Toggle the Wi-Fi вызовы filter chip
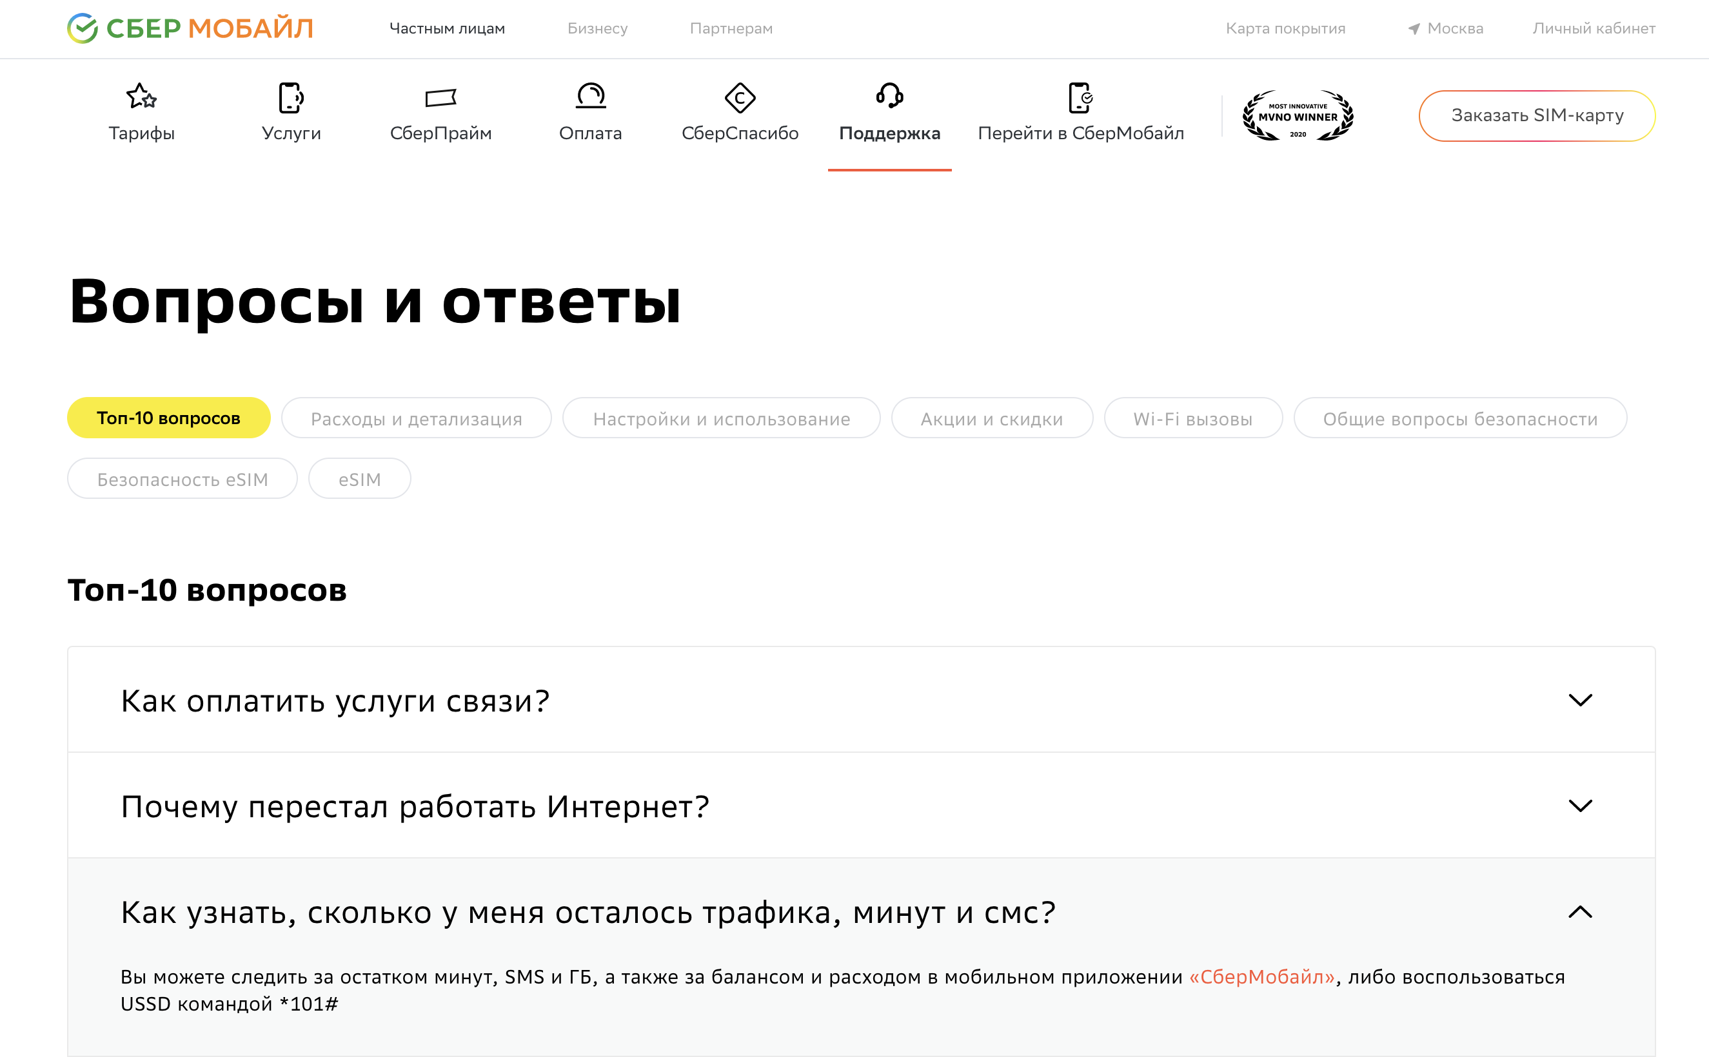The height and width of the screenshot is (1057, 1709). click(x=1192, y=418)
